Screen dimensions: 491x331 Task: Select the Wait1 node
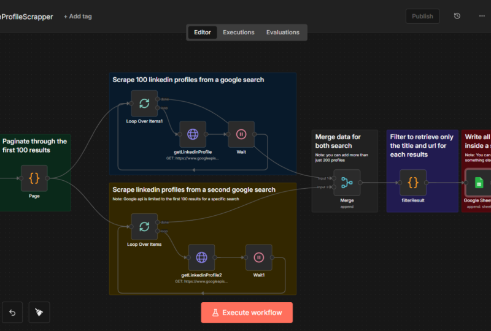258,257
